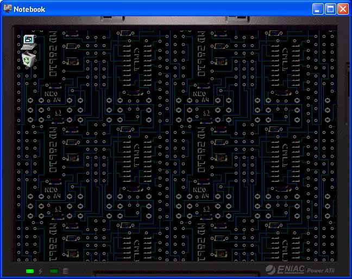Viewport: 352px width, 279px height.
Task: Click the oval emblem left of ENIAC text
Action: 272,270
